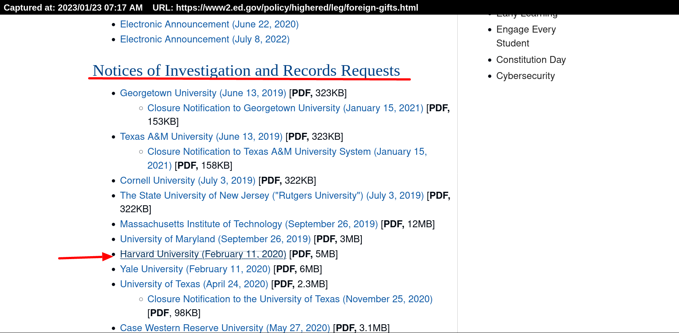Open Closure Notification to Texas A&M University System
Image resolution: width=679 pixels, height=333 pixels.
[x=287, y=151]
